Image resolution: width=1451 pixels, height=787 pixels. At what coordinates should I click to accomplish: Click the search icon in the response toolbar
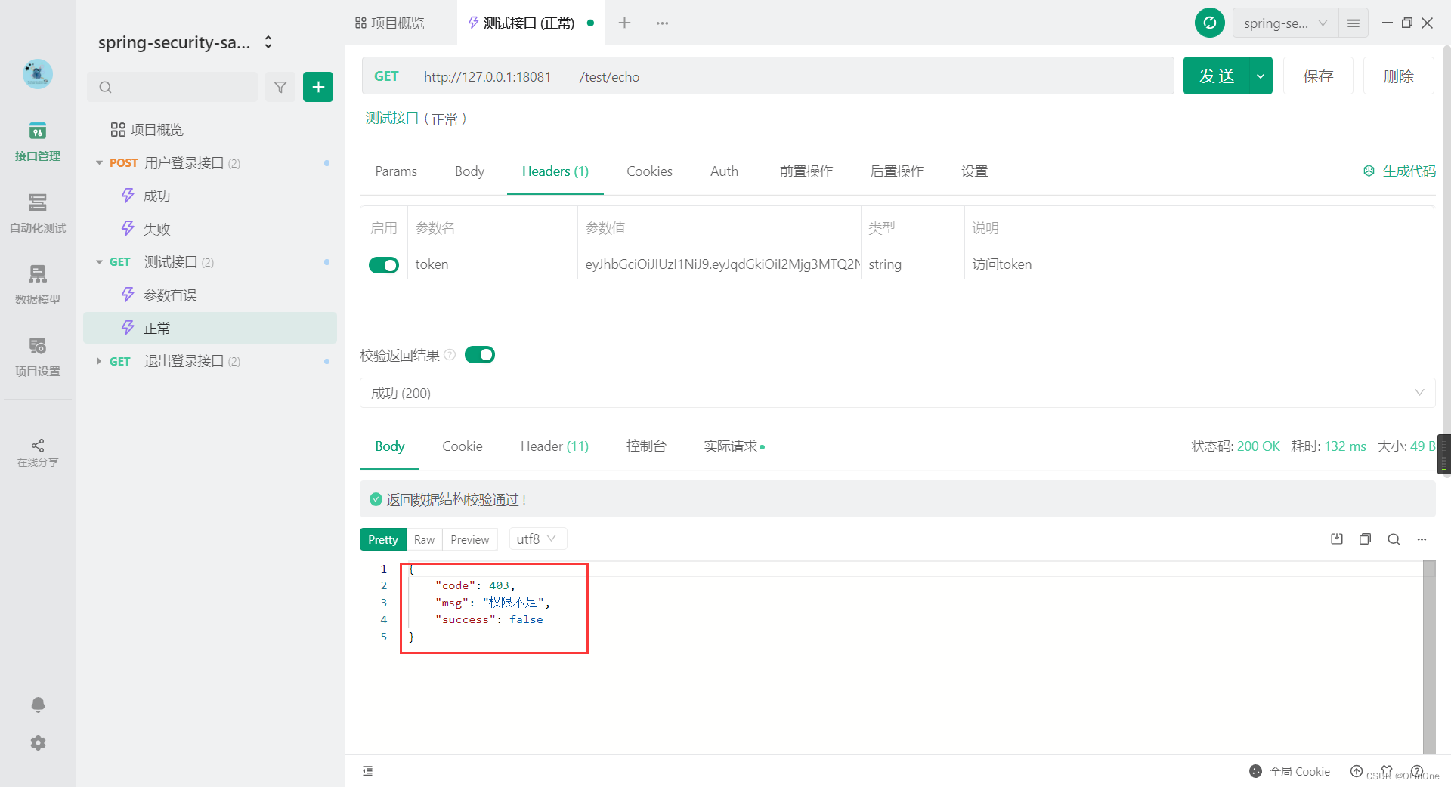(1393, 539)
